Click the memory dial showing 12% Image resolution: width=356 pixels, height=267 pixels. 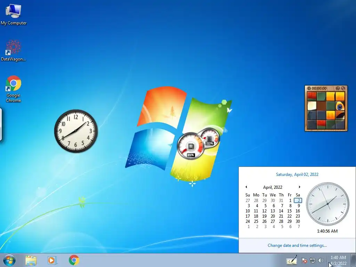pos(210,138)
